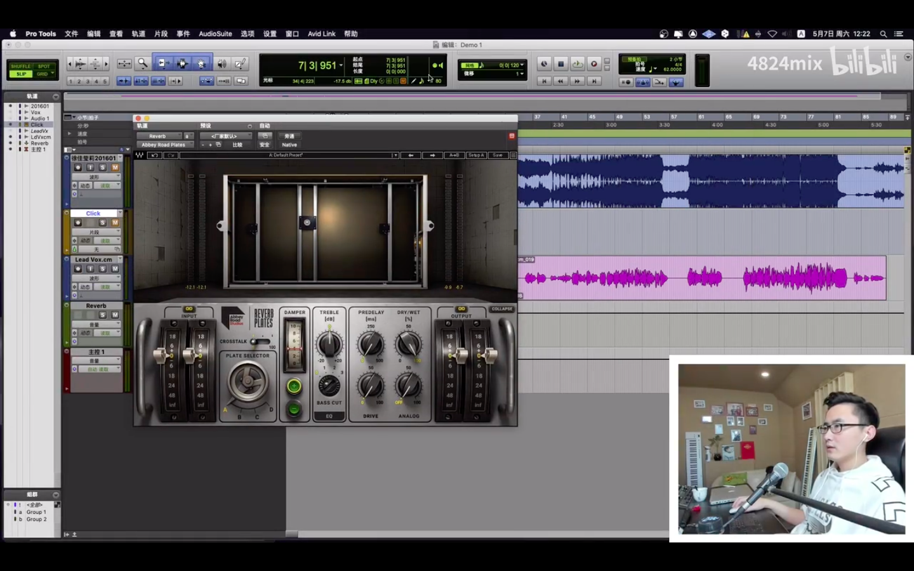Select the Selector tool

[182, 63]
